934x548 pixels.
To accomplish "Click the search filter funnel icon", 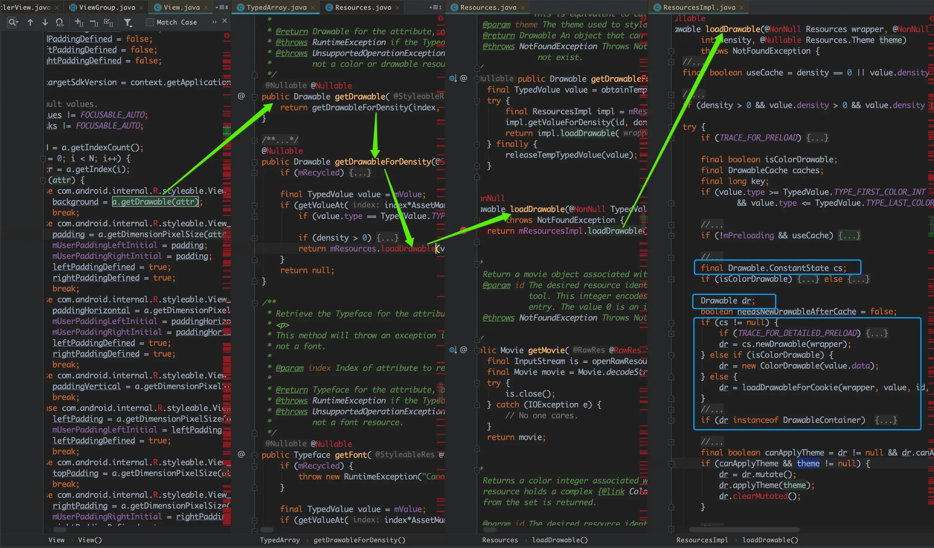I will (128, 23).
